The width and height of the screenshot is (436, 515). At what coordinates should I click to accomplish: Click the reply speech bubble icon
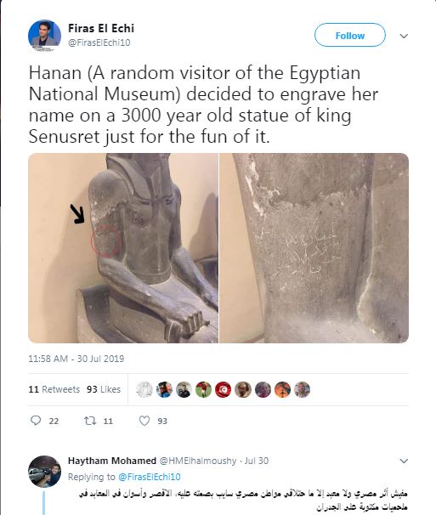coord(36,421)
